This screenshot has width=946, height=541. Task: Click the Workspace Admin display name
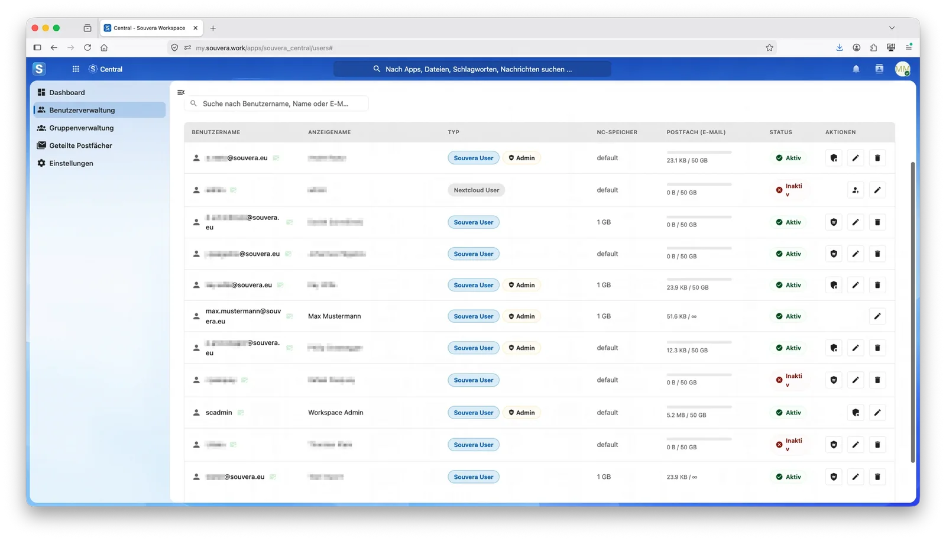tap(336, 413)
